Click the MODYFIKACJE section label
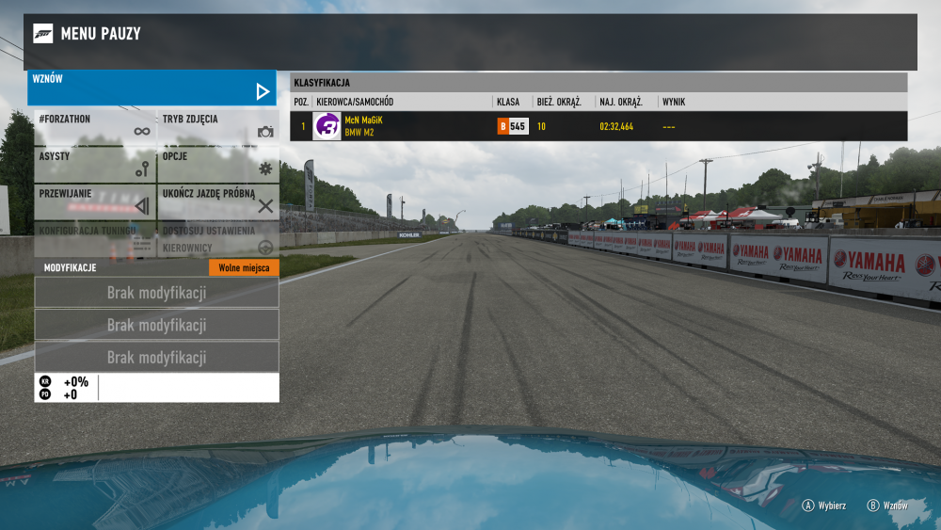Screen dimensions: 941x530 70,267
